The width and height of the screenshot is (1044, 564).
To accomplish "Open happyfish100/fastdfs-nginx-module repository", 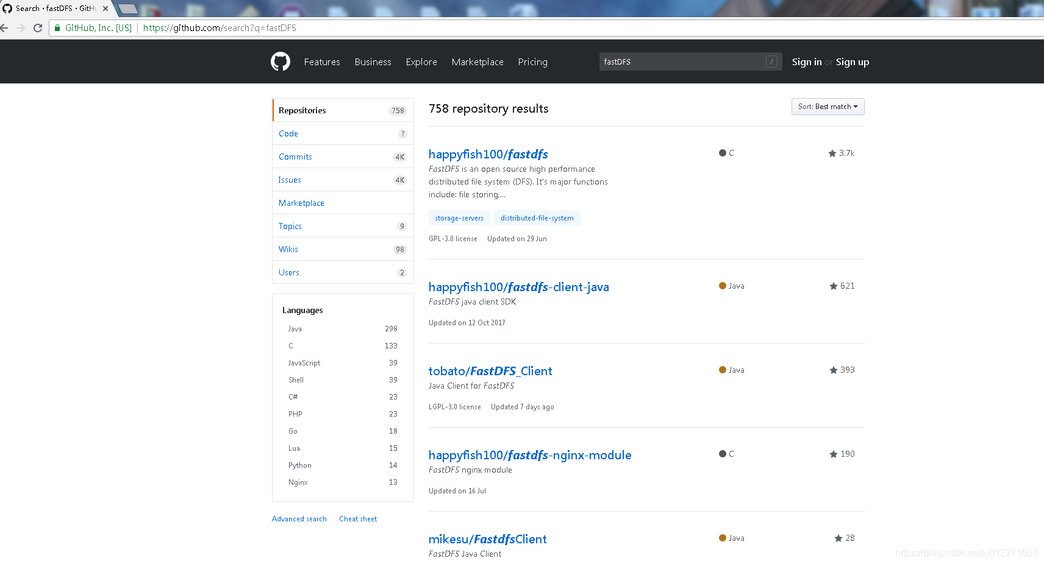I will pos(530,455).
